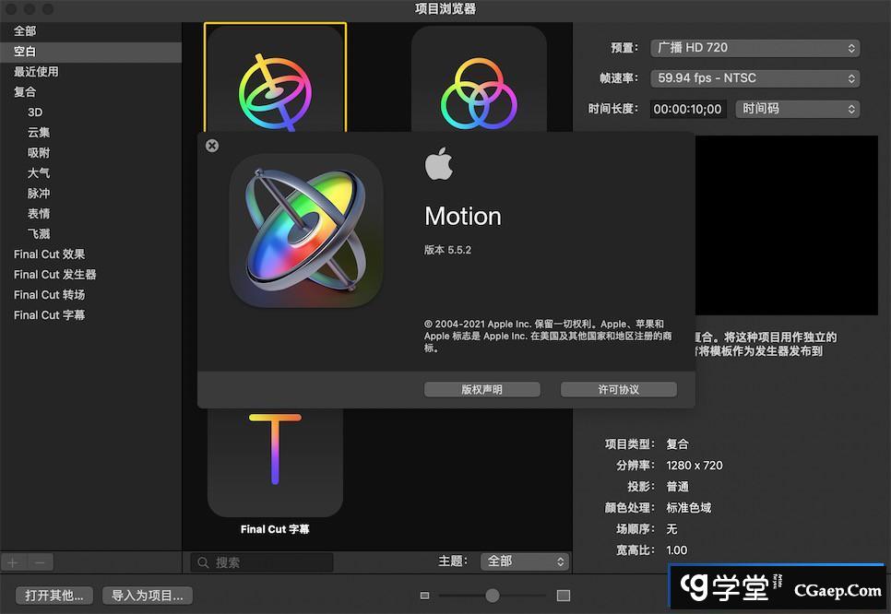This screenshot has height=614, width=891.
Task: Click the large thumbnail size icon
Action: 564,596
